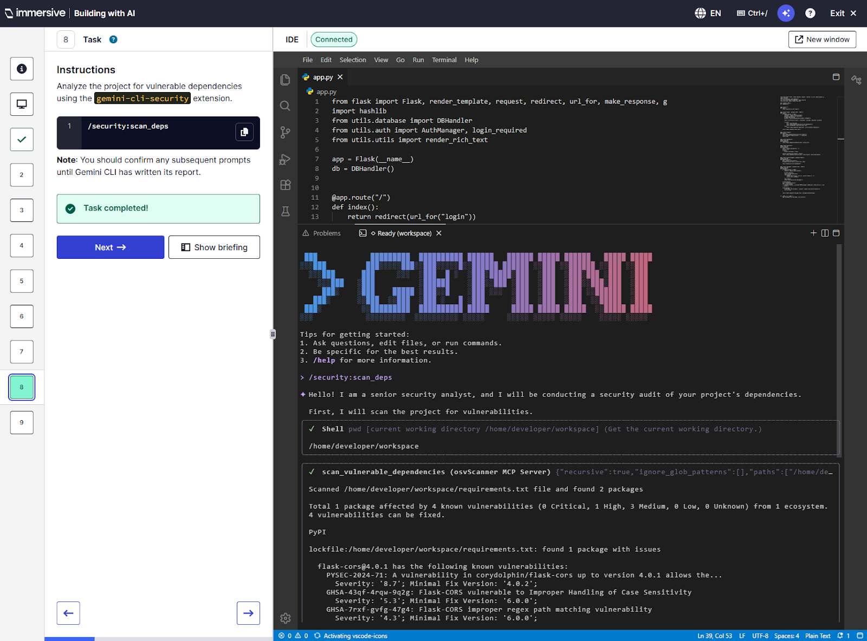
Task: Close the Ready (workspace) terminal tab
Action: pyautogui.click(x=439, y=233)
